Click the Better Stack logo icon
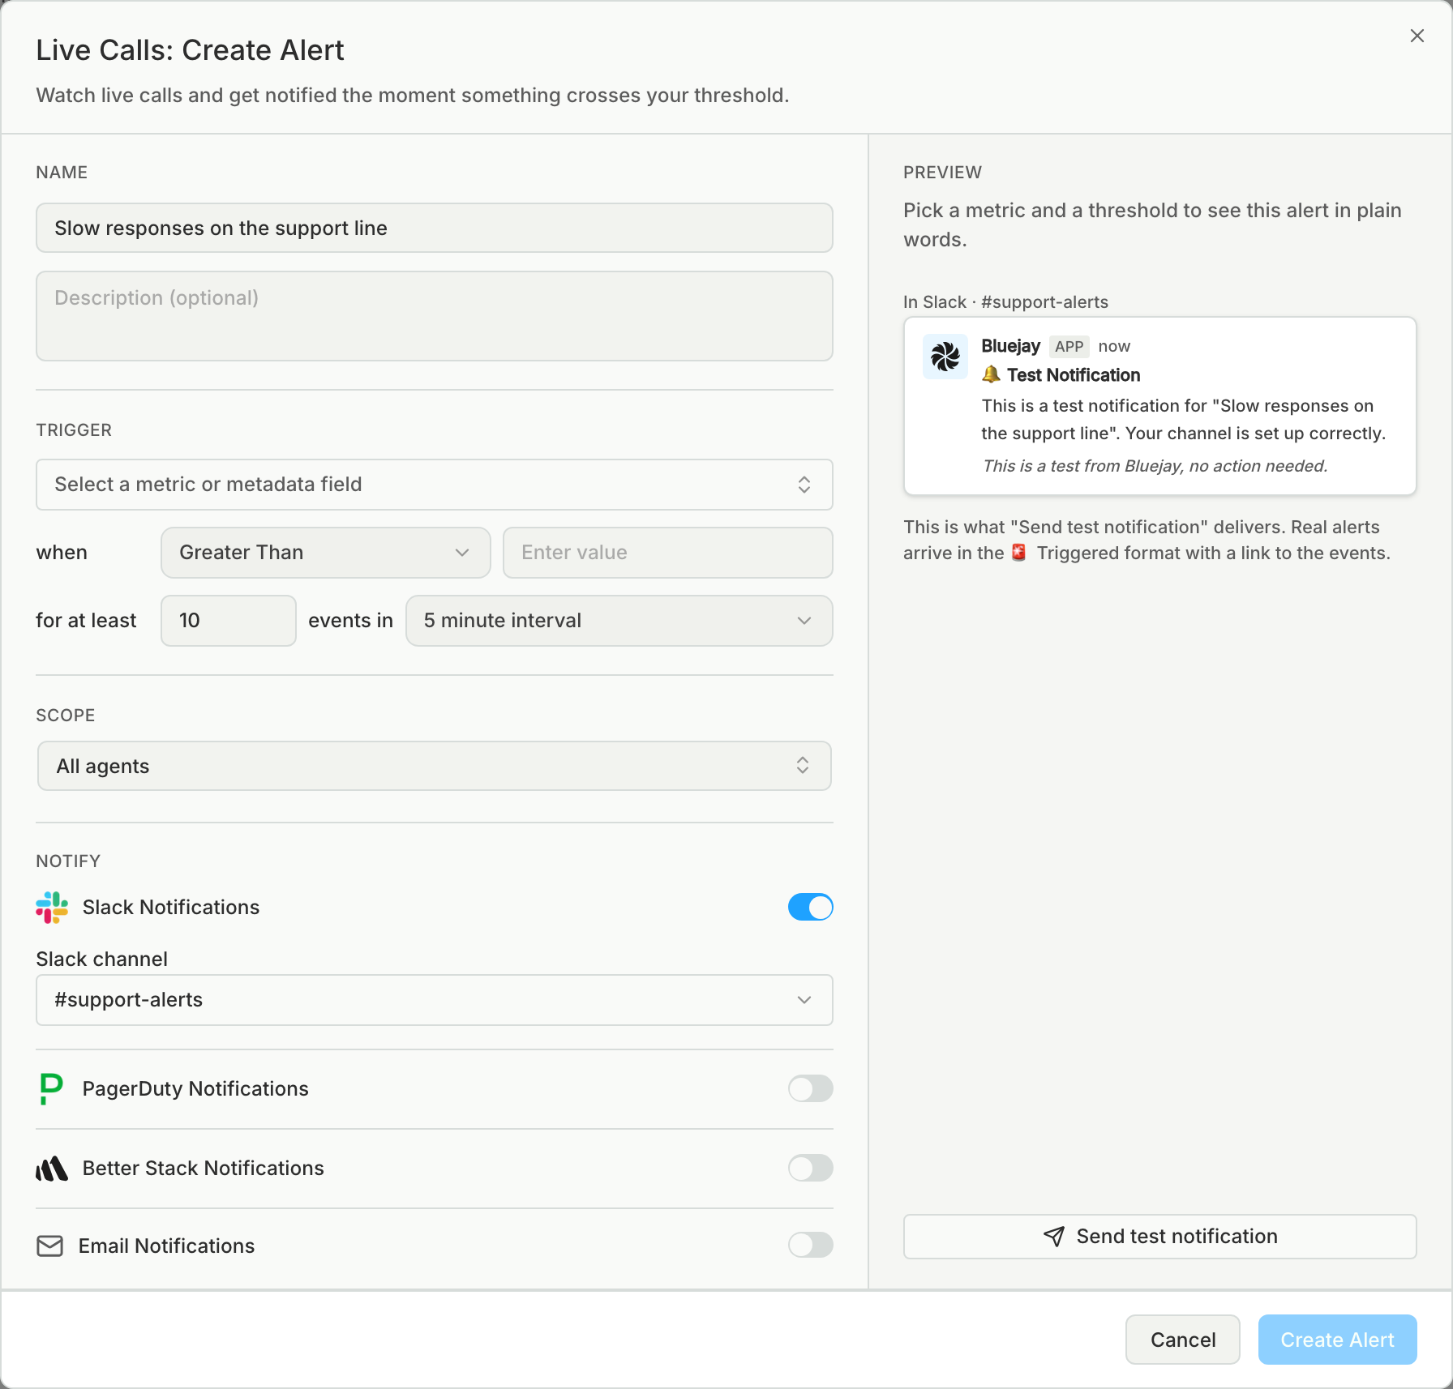 point(52,1169)
